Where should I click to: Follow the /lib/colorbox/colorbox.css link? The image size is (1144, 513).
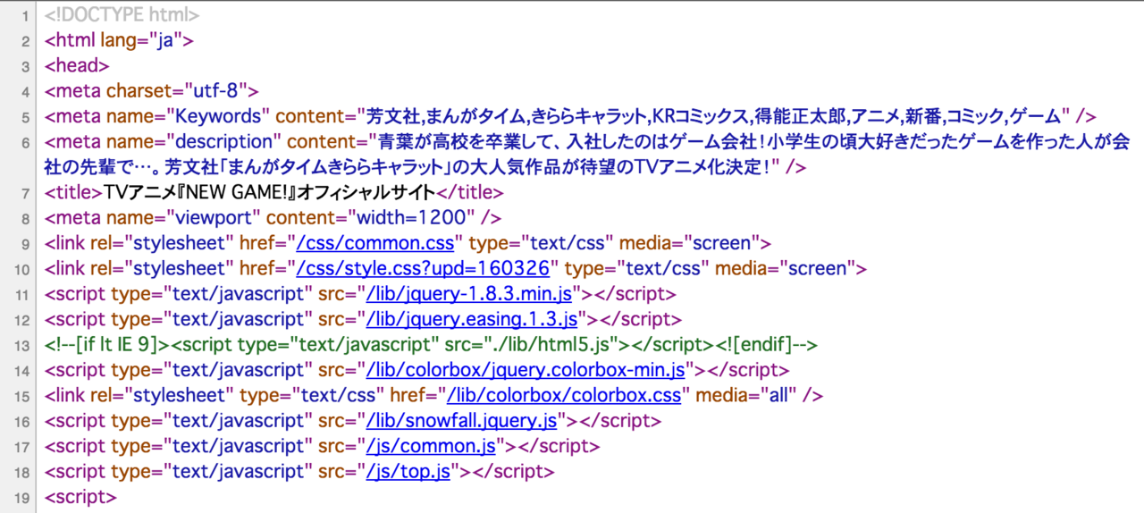565,396
